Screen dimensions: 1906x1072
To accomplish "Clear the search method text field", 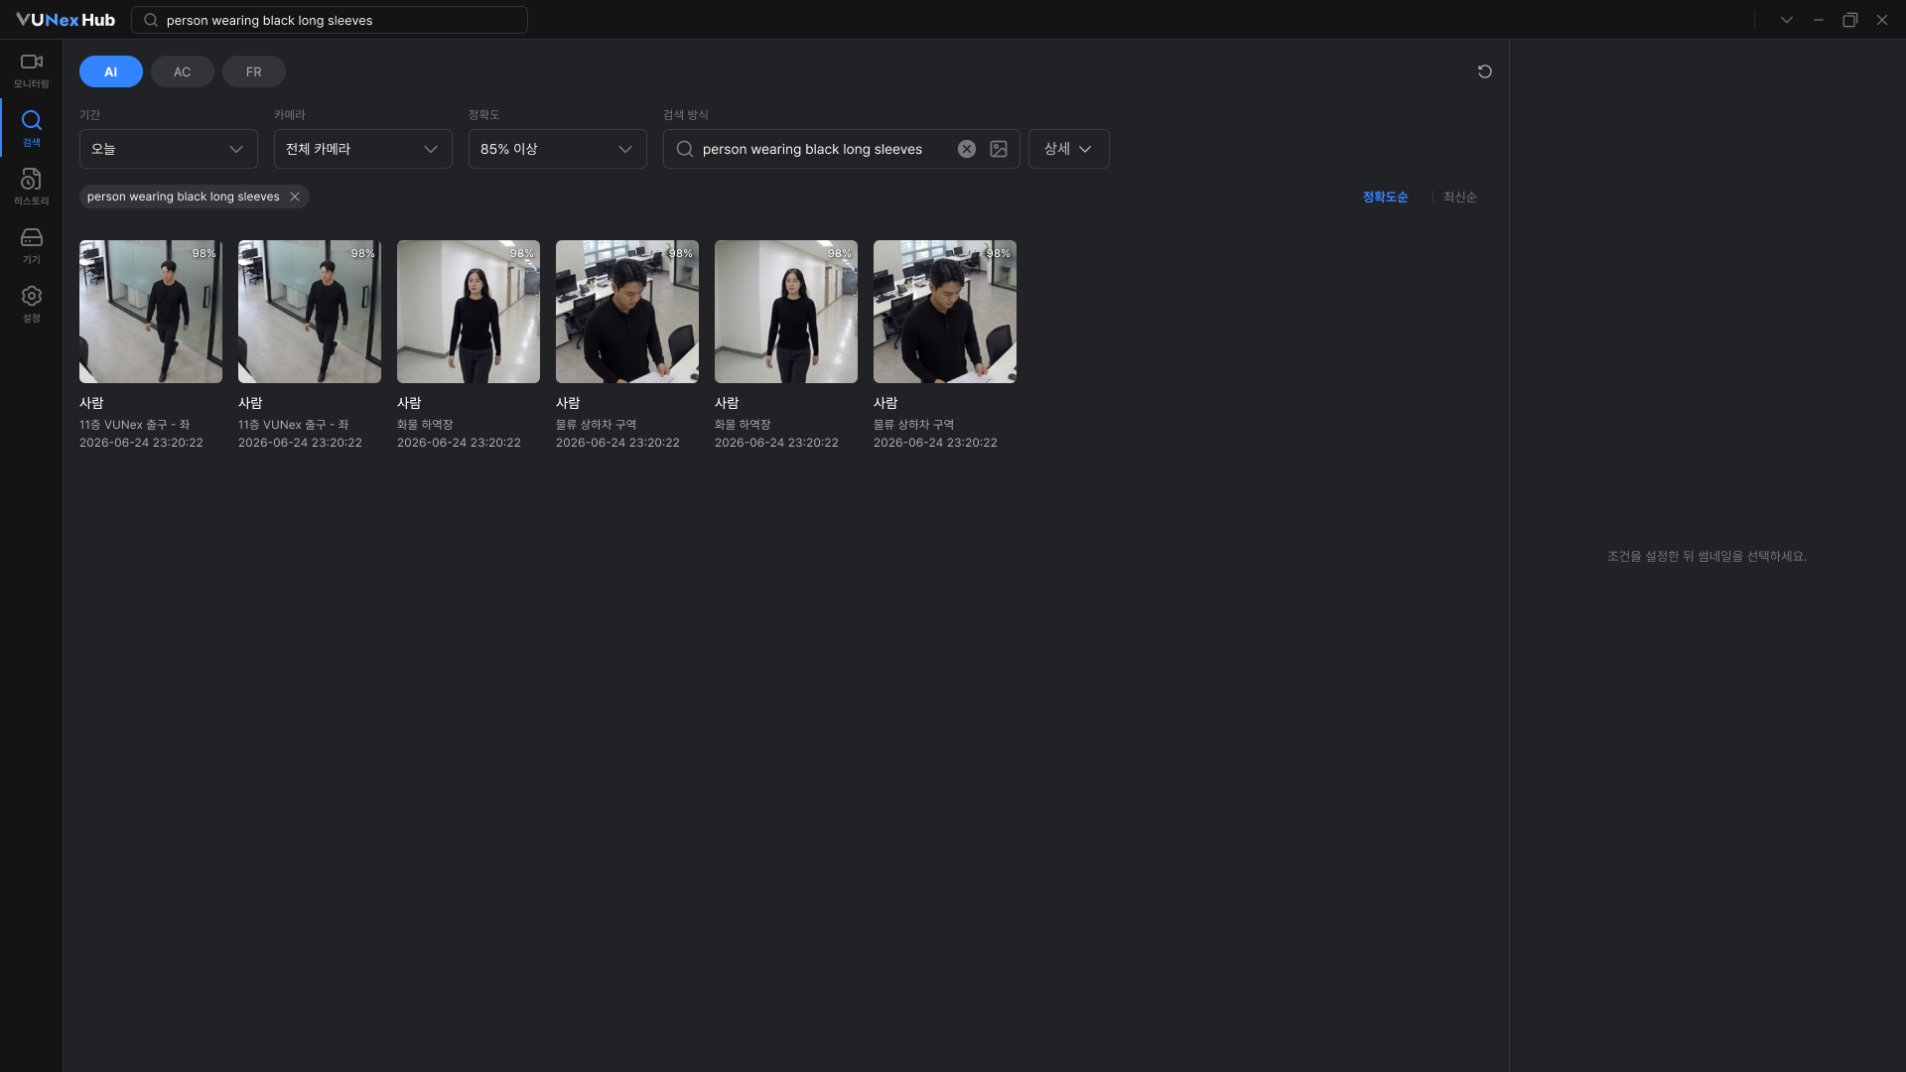I will point(966,149).
